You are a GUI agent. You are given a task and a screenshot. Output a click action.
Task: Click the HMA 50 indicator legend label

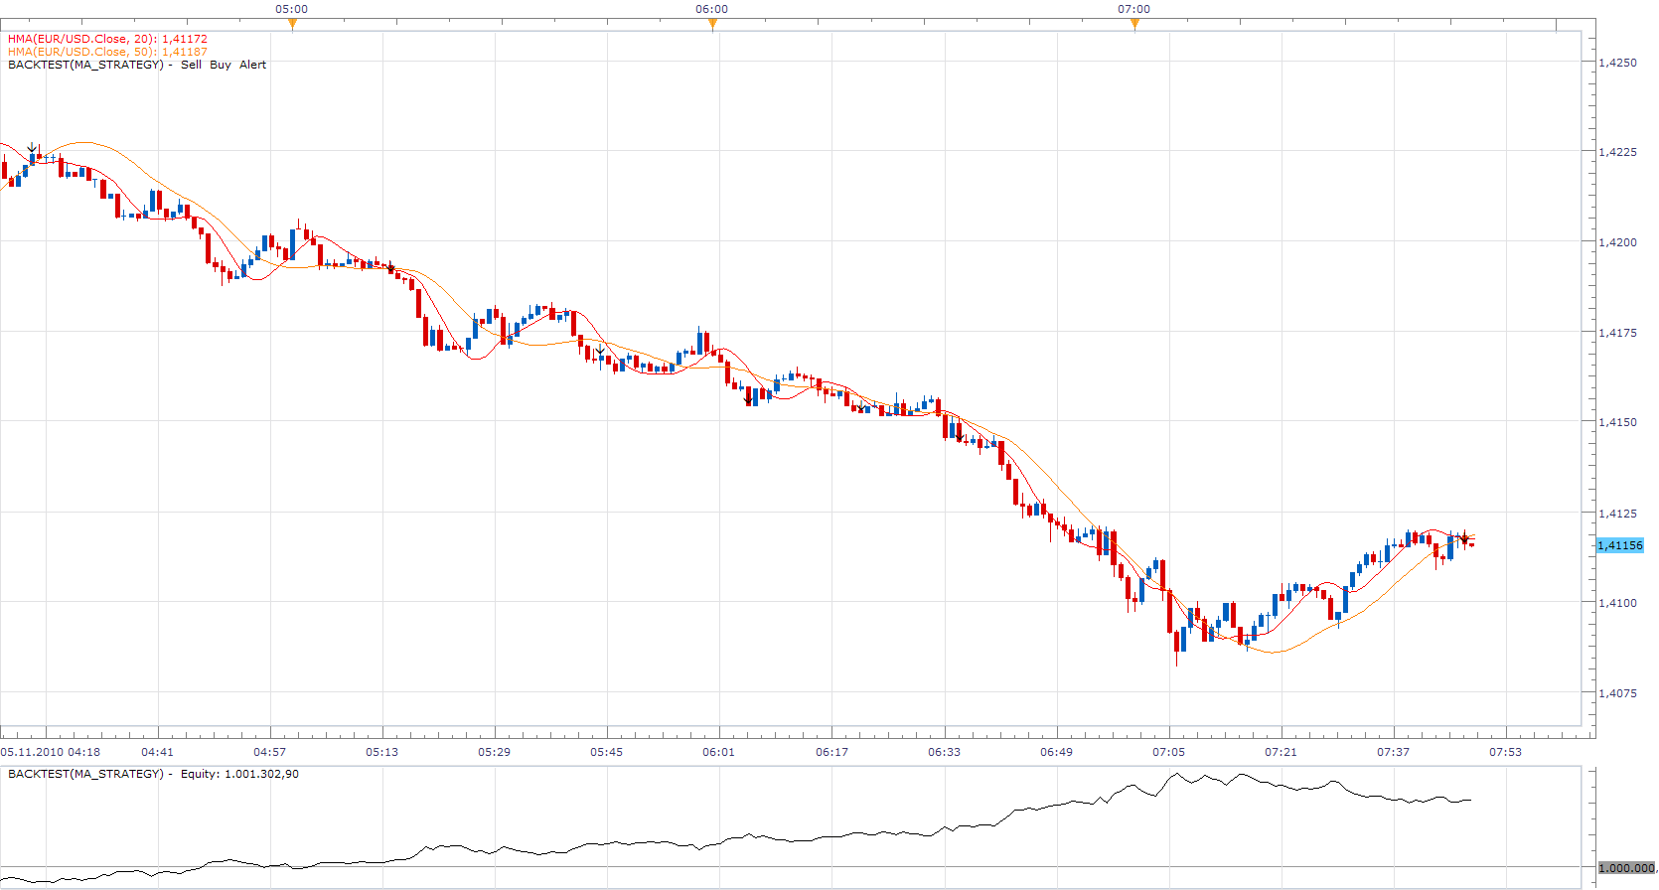(x=107, y=52)
